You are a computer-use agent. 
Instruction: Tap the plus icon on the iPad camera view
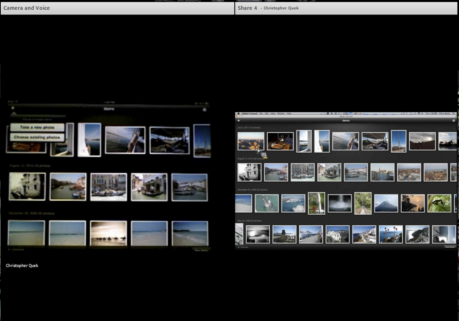point(13,108)
